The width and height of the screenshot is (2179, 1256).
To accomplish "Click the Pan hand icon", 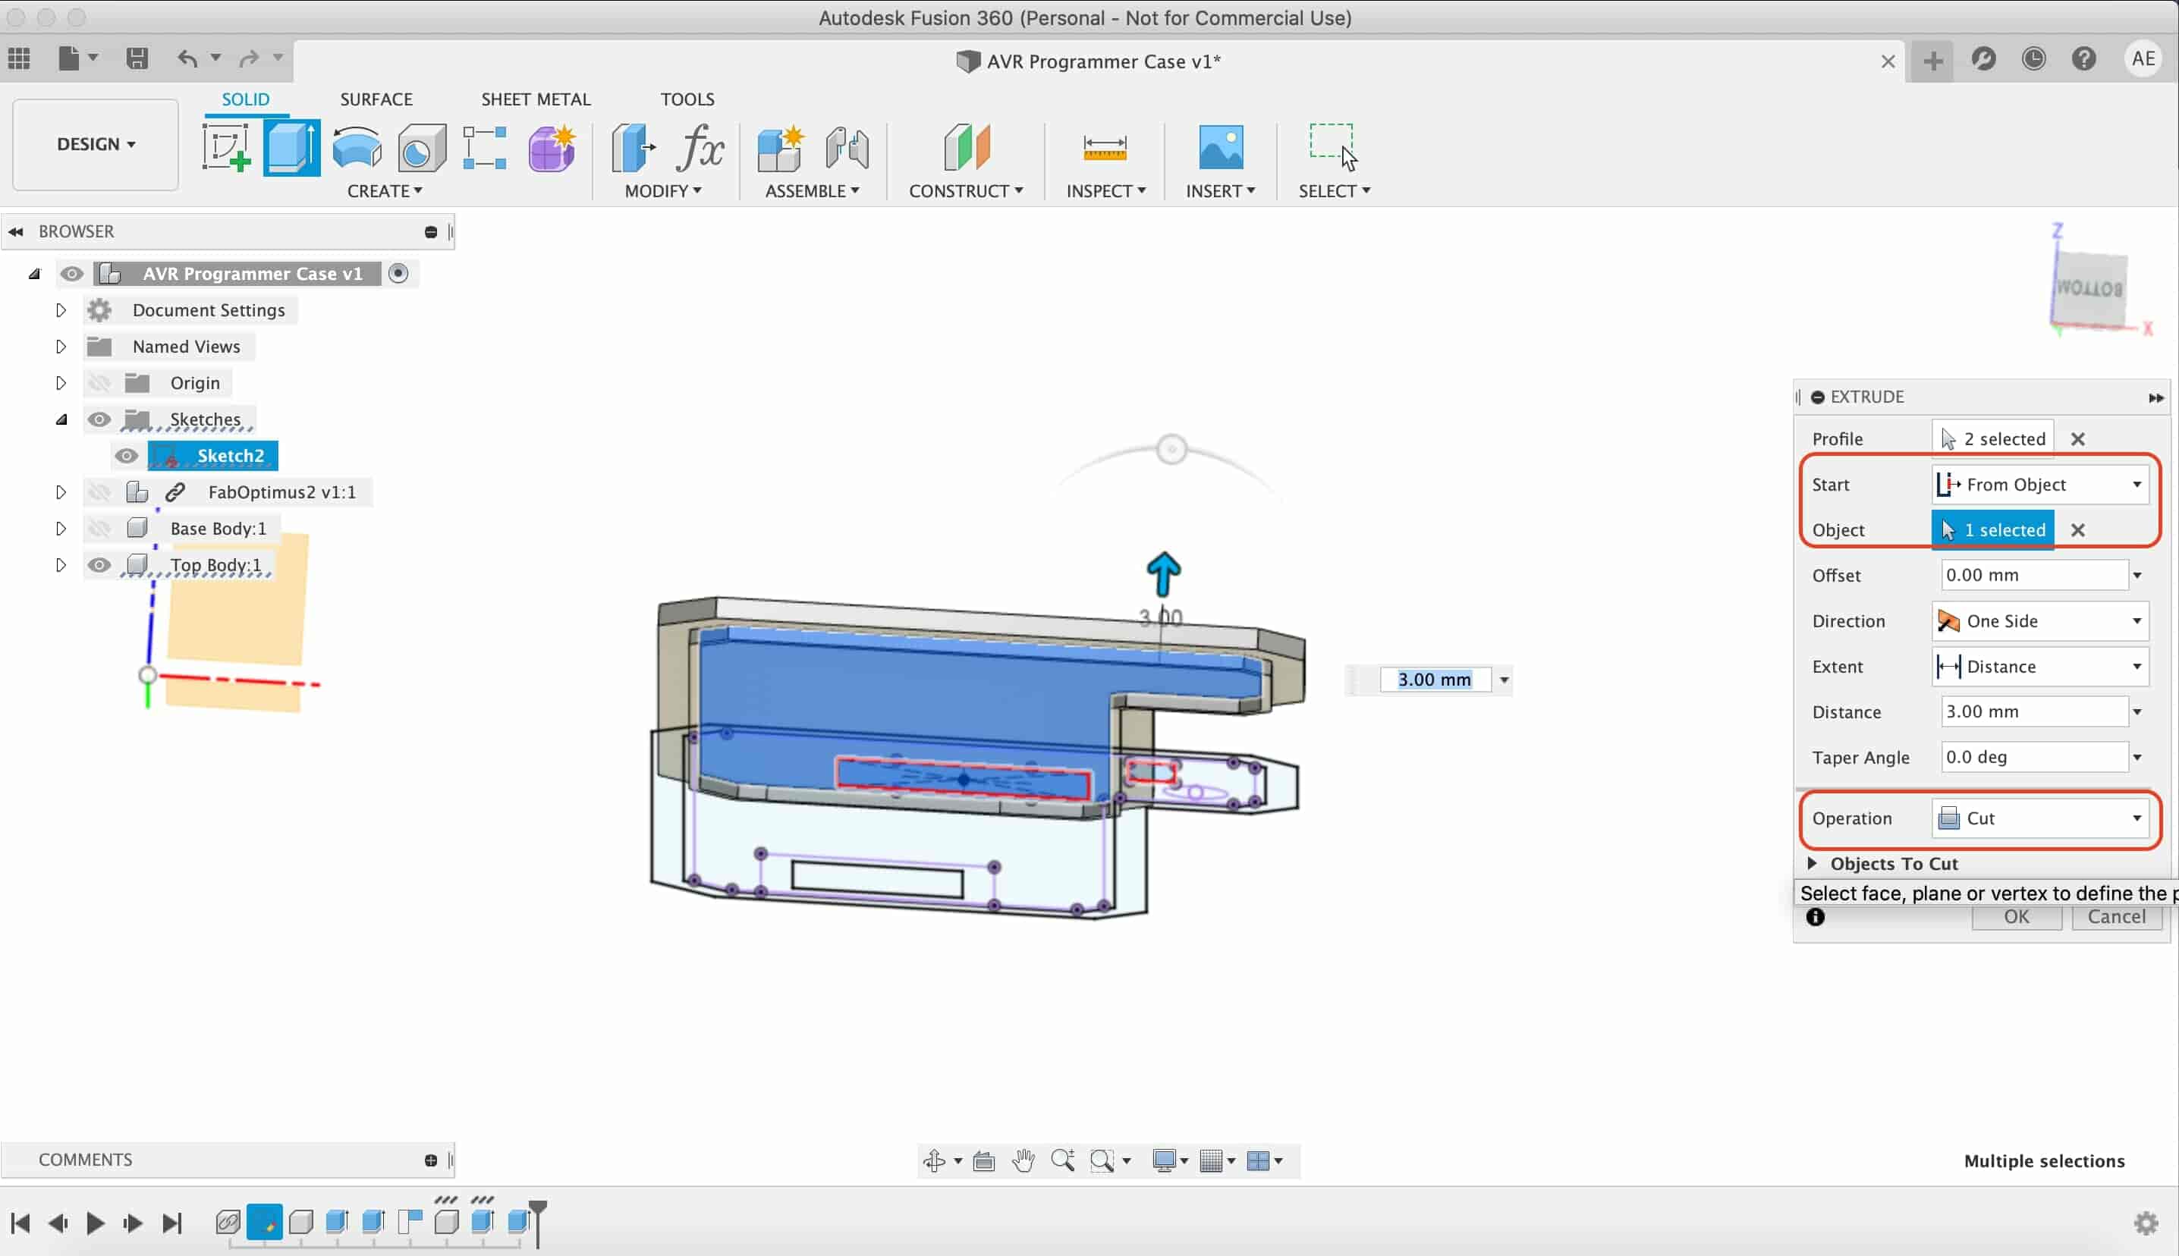I will (x=1023, y=1161).
